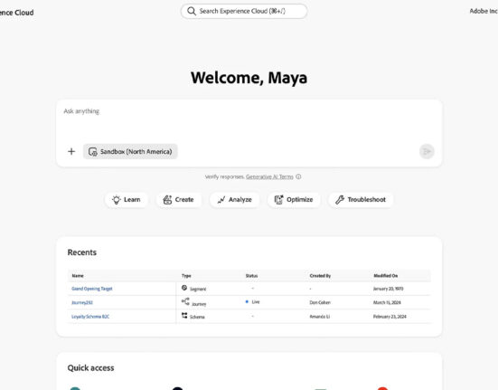Open the Generative AI Terms link

tap(269, 176)
